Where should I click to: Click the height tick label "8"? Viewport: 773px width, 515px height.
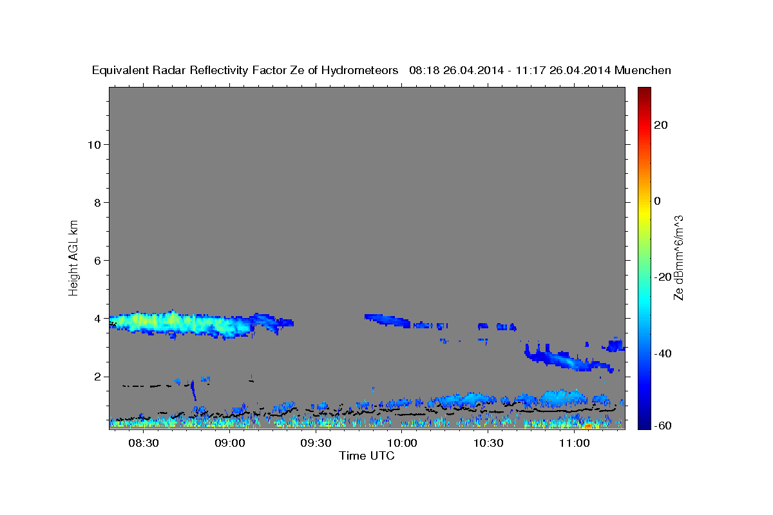[x=97, y=202]
